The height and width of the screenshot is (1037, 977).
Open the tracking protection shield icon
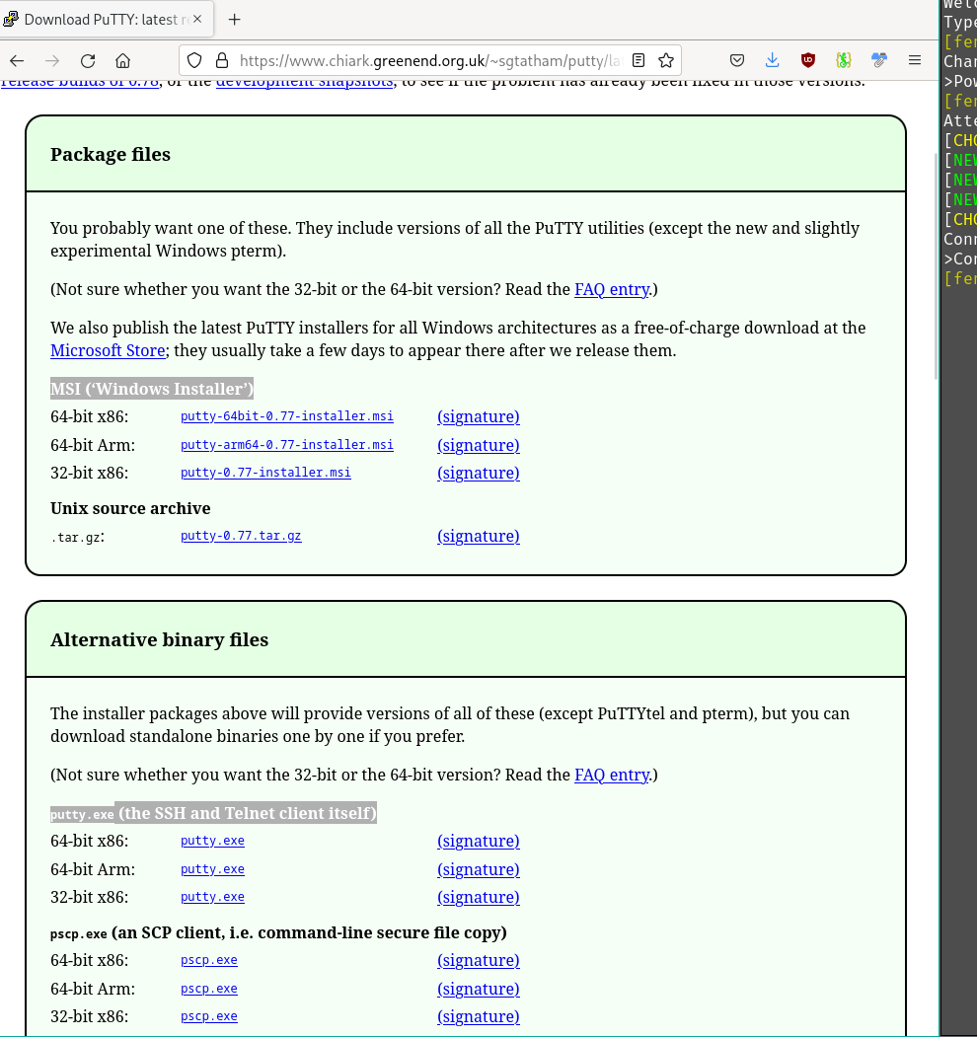coord(194,61)
